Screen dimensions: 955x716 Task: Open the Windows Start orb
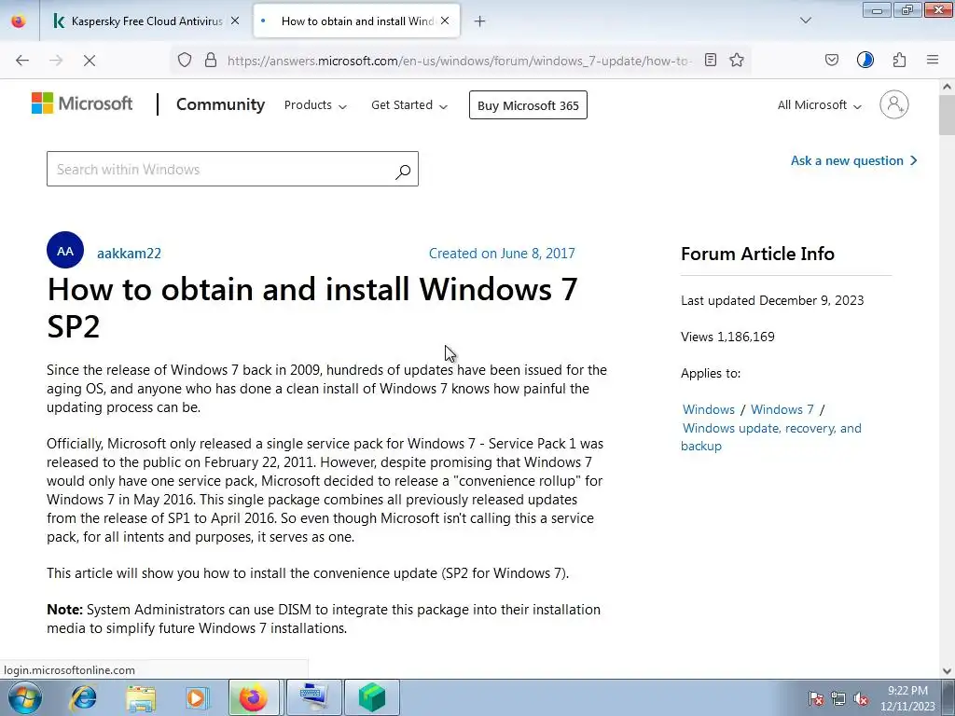pyautogui.click(x=25, y=697)
